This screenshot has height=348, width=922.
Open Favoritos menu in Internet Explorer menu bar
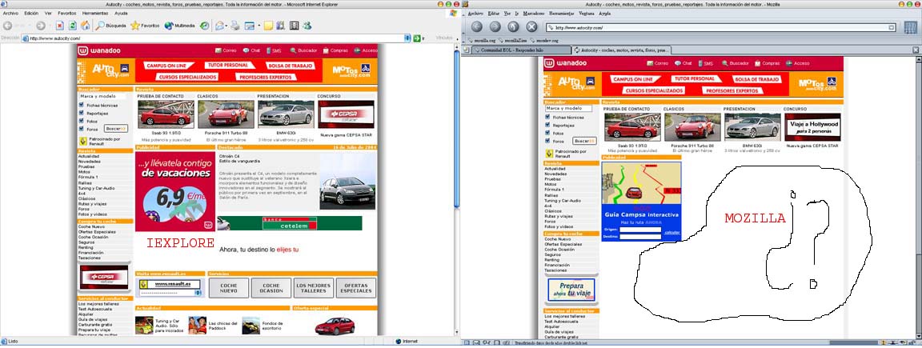(x=67, y=12)
